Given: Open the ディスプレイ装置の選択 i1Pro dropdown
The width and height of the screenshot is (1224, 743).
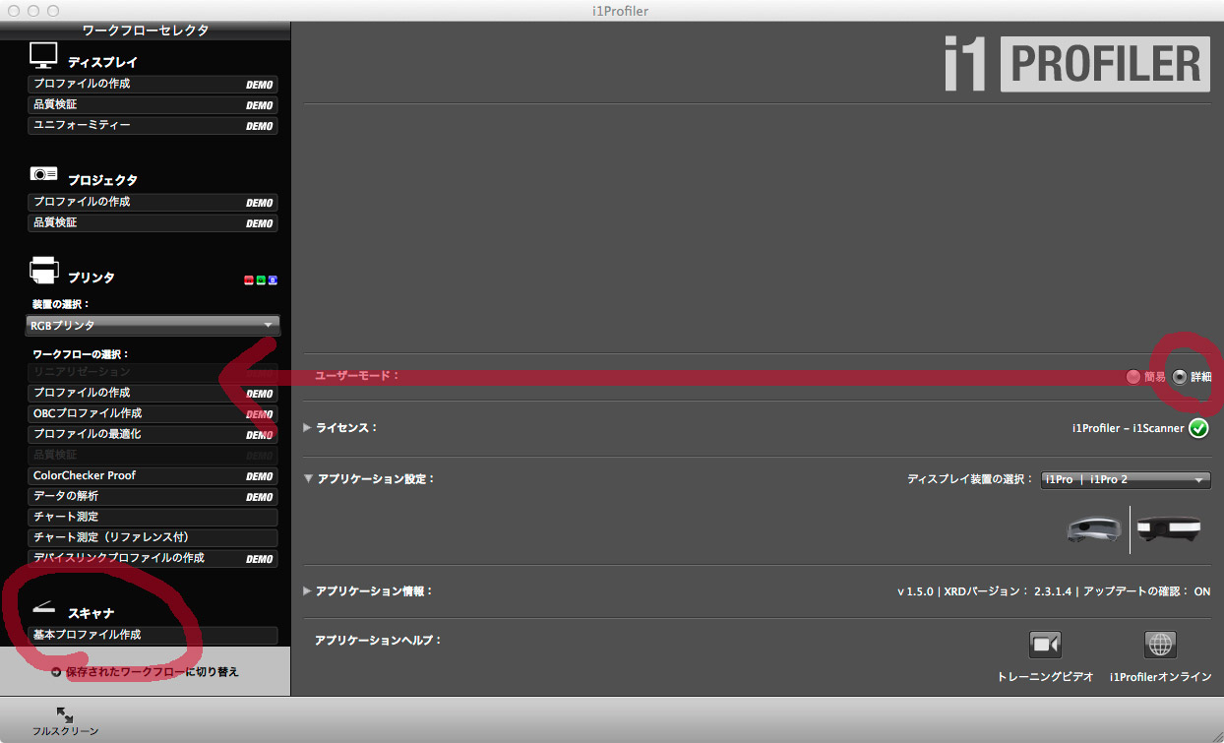Looking at the screenshot, I should 1125,479.
